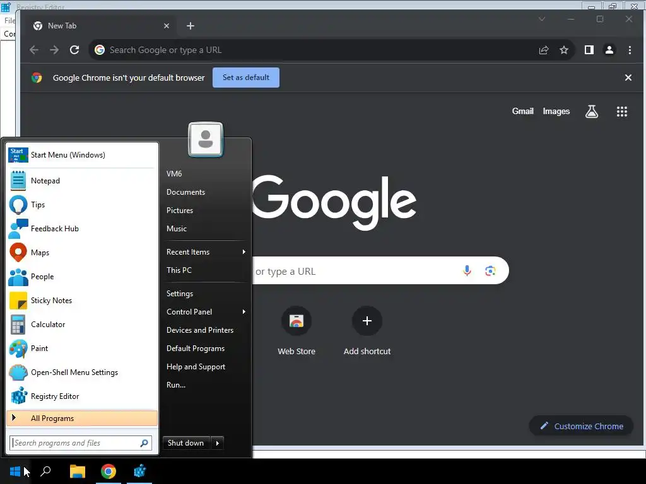Click the Chrome reload button

click(x=74, y=50)
